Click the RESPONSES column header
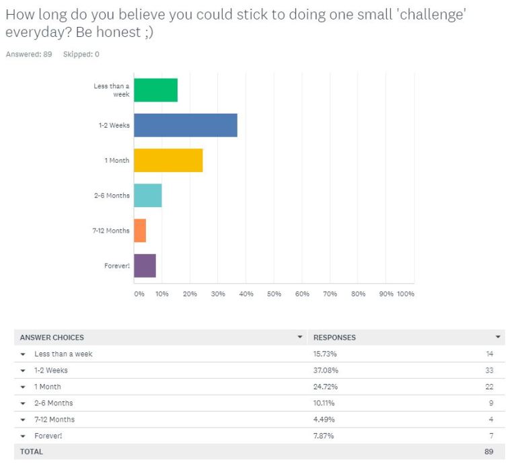This screenshot has height=470, width=518. click(x=334, y=338)
